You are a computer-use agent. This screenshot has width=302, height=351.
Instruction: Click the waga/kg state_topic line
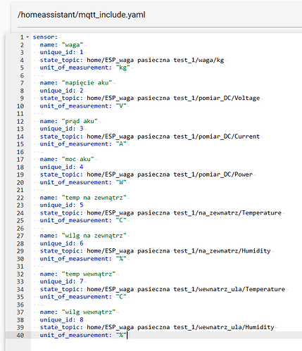pos(132,60)
